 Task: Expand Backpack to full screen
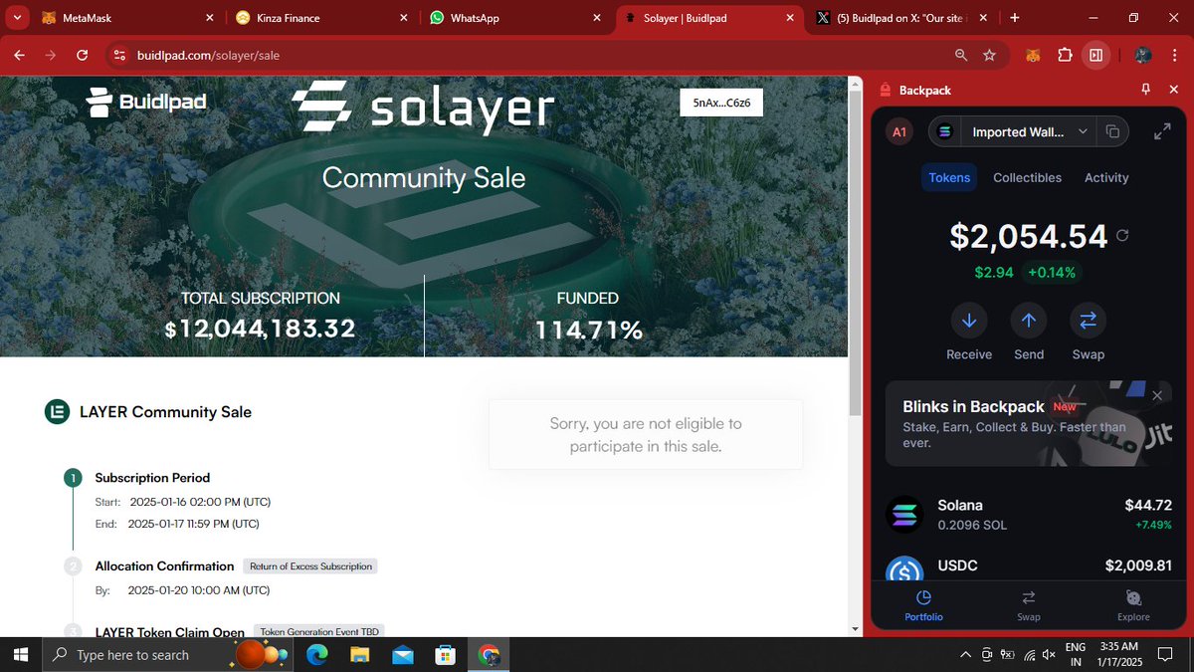[x=1161, y=131]
